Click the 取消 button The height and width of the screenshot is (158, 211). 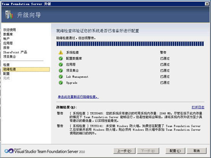click(x=197, y=151)
